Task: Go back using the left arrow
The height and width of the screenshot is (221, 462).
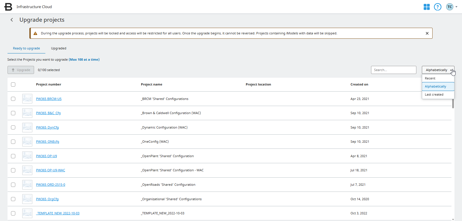Action: tap(12, 20)
